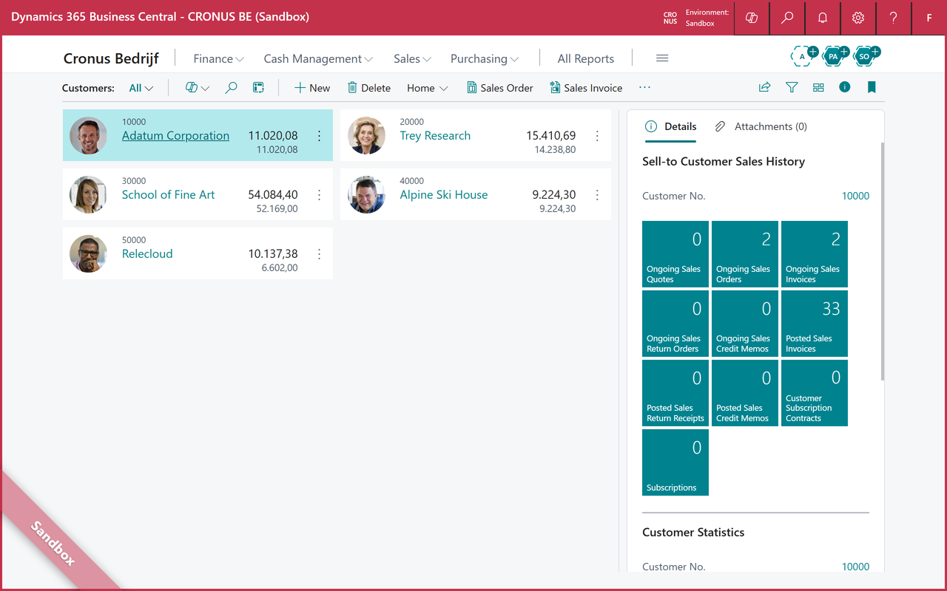This screenshot has width=947, height=591.
Task: Click the list analysis icon beside search
Action: [x=258, y=88]
